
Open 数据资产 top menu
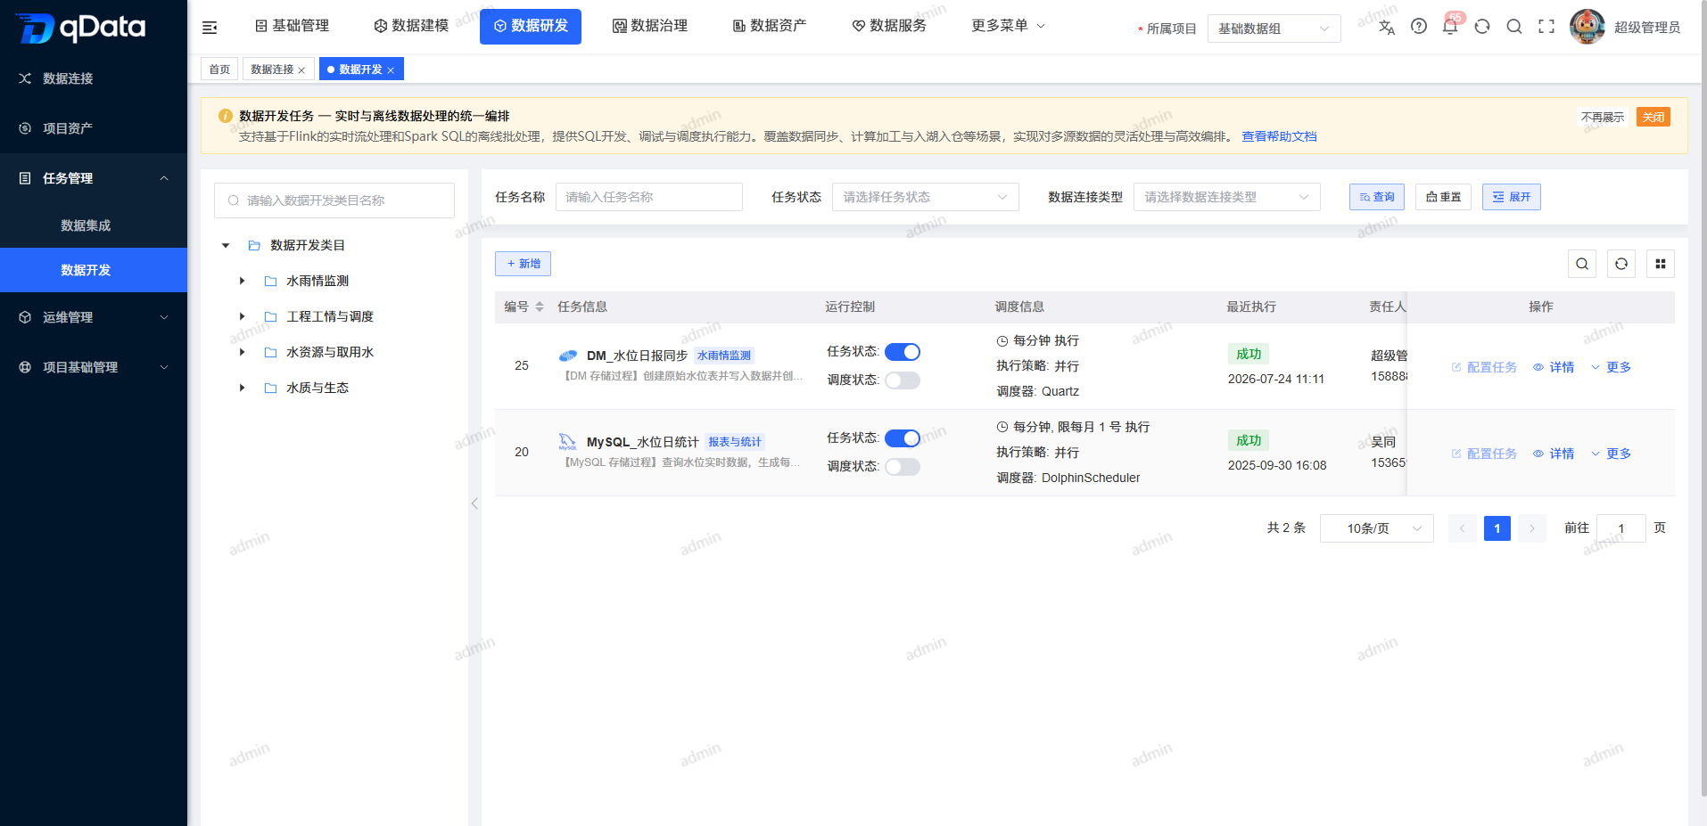pos(770,26)
